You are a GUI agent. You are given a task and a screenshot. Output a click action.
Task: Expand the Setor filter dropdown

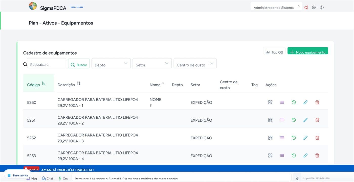coord(152,63)
